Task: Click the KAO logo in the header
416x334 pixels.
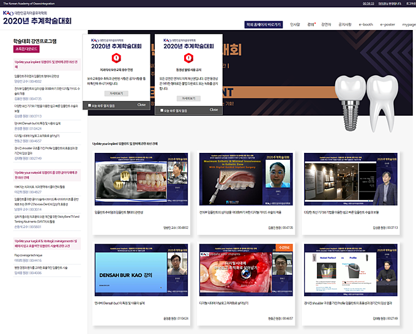Action: pos(7,13)
